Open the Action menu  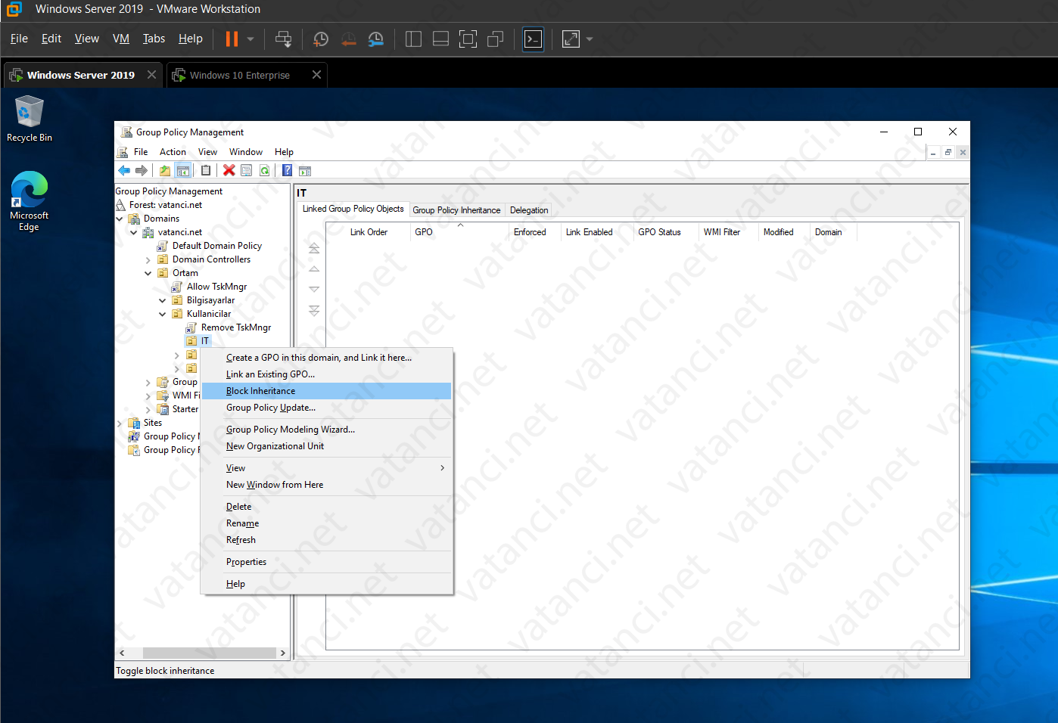pos(173,151)
